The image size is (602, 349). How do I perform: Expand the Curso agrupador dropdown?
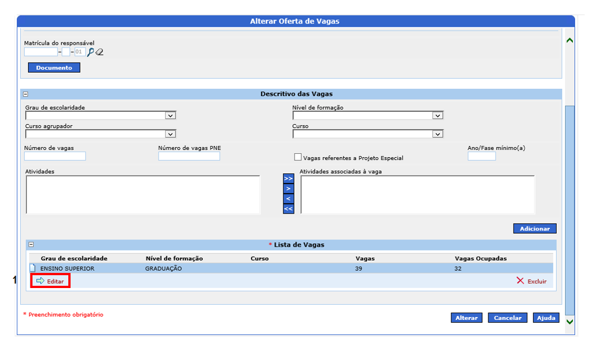[x=170, y=134]
